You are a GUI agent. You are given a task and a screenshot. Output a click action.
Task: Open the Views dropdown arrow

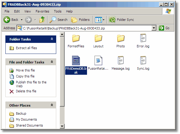[103, 20]
